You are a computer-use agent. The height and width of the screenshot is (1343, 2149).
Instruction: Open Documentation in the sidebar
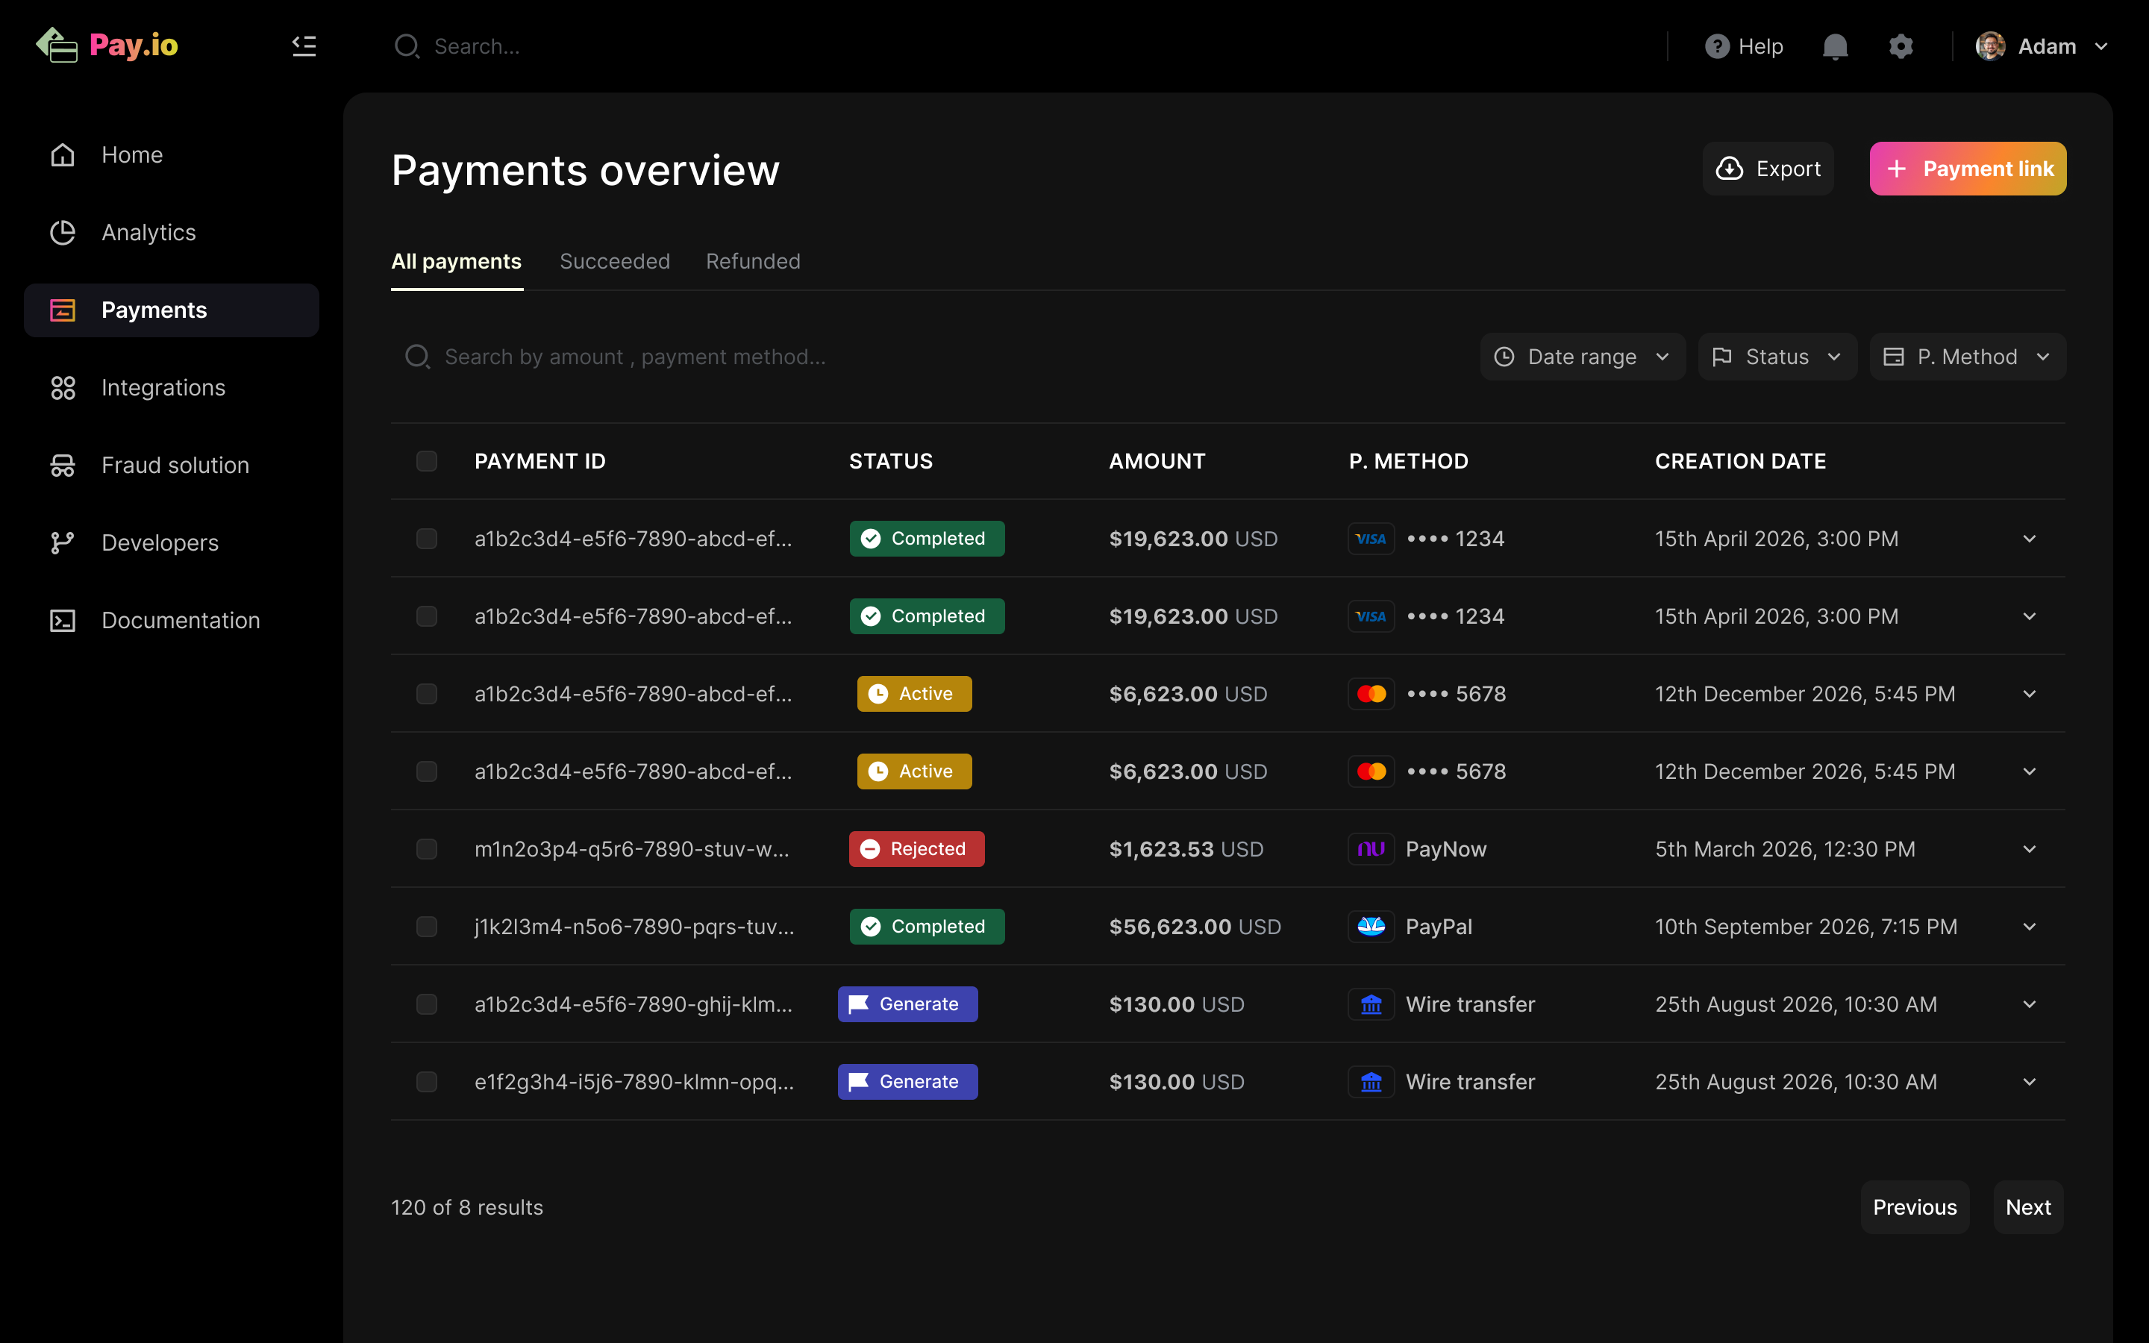172,621
